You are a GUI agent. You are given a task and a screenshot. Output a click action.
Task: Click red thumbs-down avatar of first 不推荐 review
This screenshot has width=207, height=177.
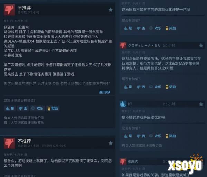9,10
